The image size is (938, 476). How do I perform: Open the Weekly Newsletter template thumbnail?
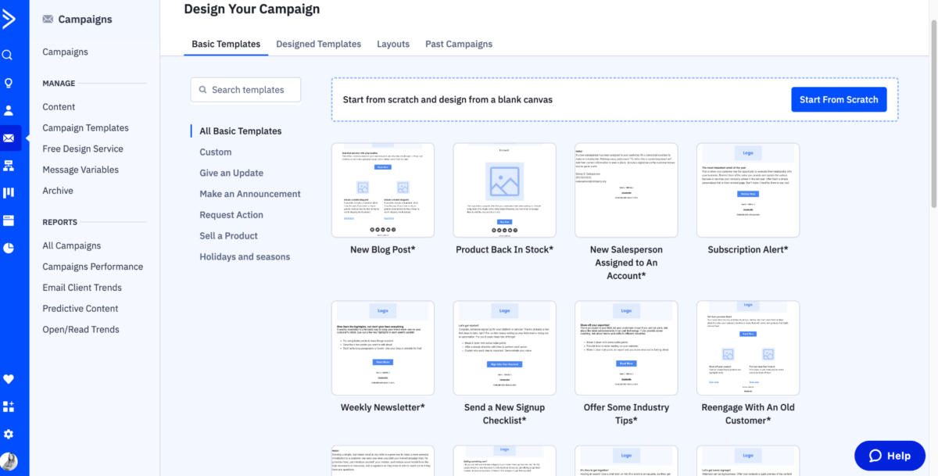382,348
